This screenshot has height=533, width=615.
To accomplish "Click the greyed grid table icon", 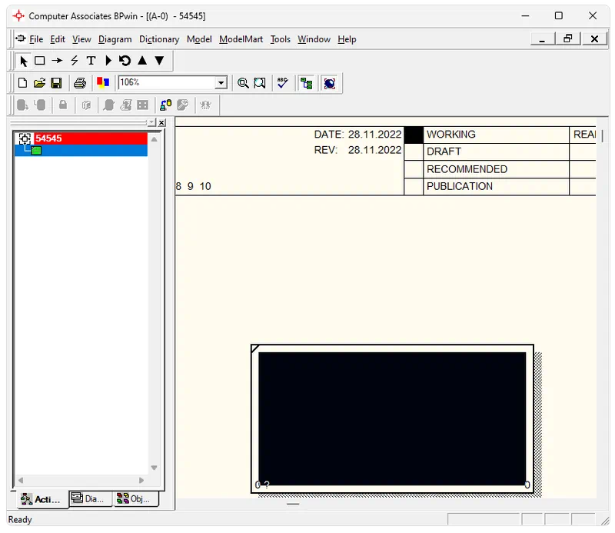I will click(143, 105).
